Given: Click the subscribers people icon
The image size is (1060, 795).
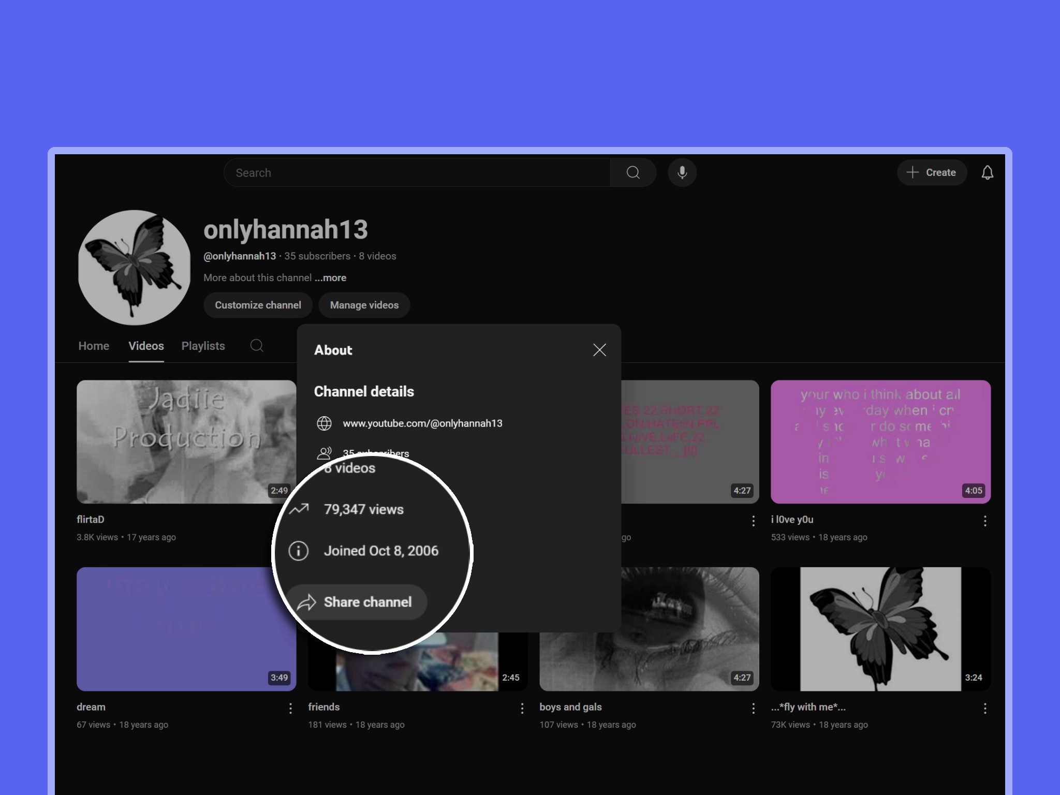Looking at the screenshot, I should [324, 453].
